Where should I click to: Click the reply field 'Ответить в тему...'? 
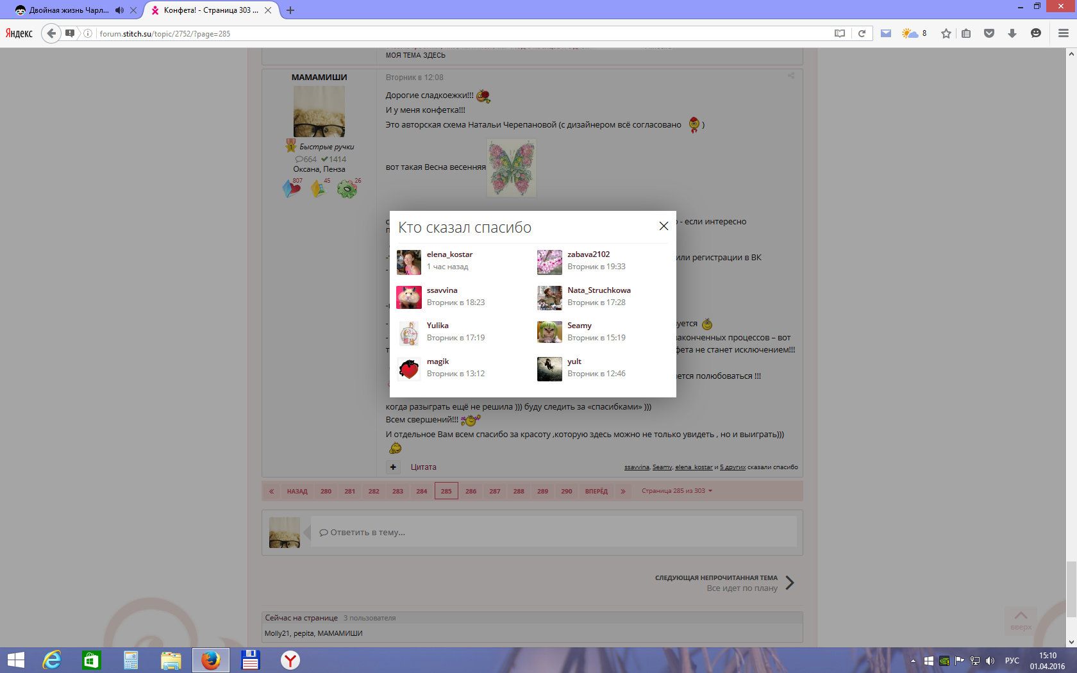[x=553, y=532]
